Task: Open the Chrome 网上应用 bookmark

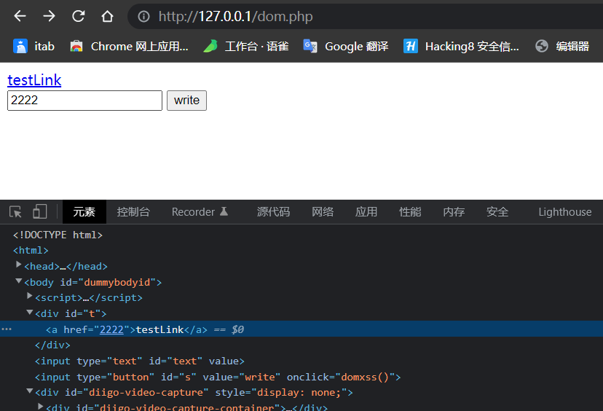Action: click(129, 46)
